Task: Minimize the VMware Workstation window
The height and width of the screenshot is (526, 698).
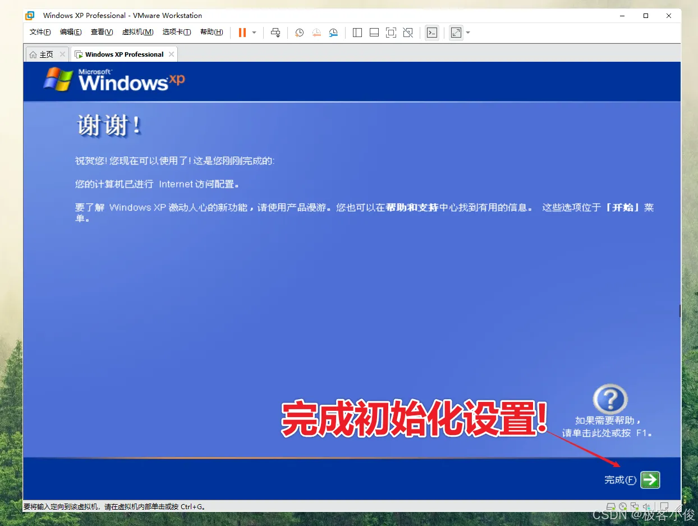Action: (623, 16)
